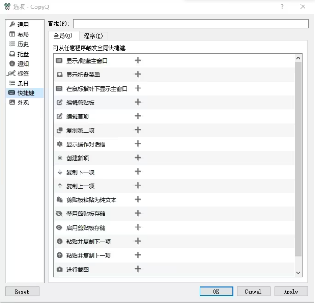Click the vertical scrollbar thumb

pos(298,159)
